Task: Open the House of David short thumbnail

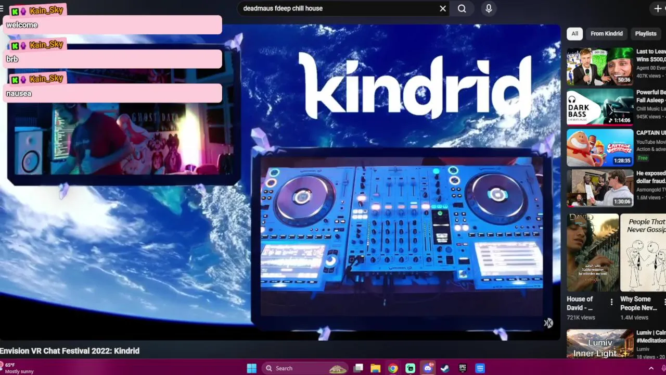Action: tap(593, 253)
